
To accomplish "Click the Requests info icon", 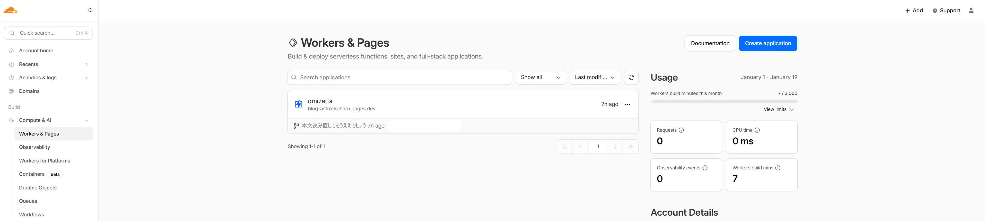I will pyautogui.click(x=681, y=130).
